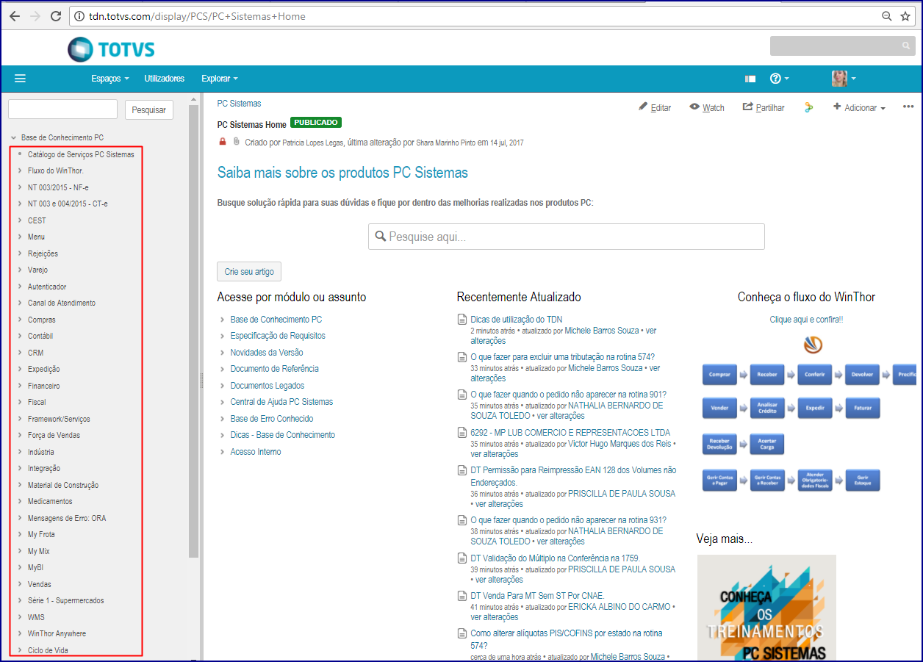The width and height of the screenshot is (923, 662).
Task: Open the Especificação de Requisitos link
Action: [278, 336]
